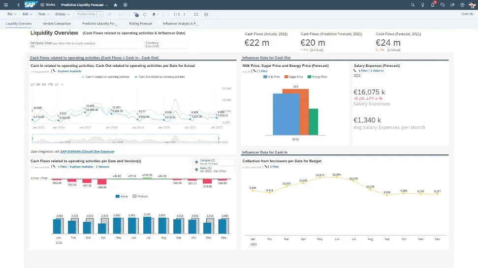Click the notifications bell icon
The image size is (478, 268).
click(433, 4)
